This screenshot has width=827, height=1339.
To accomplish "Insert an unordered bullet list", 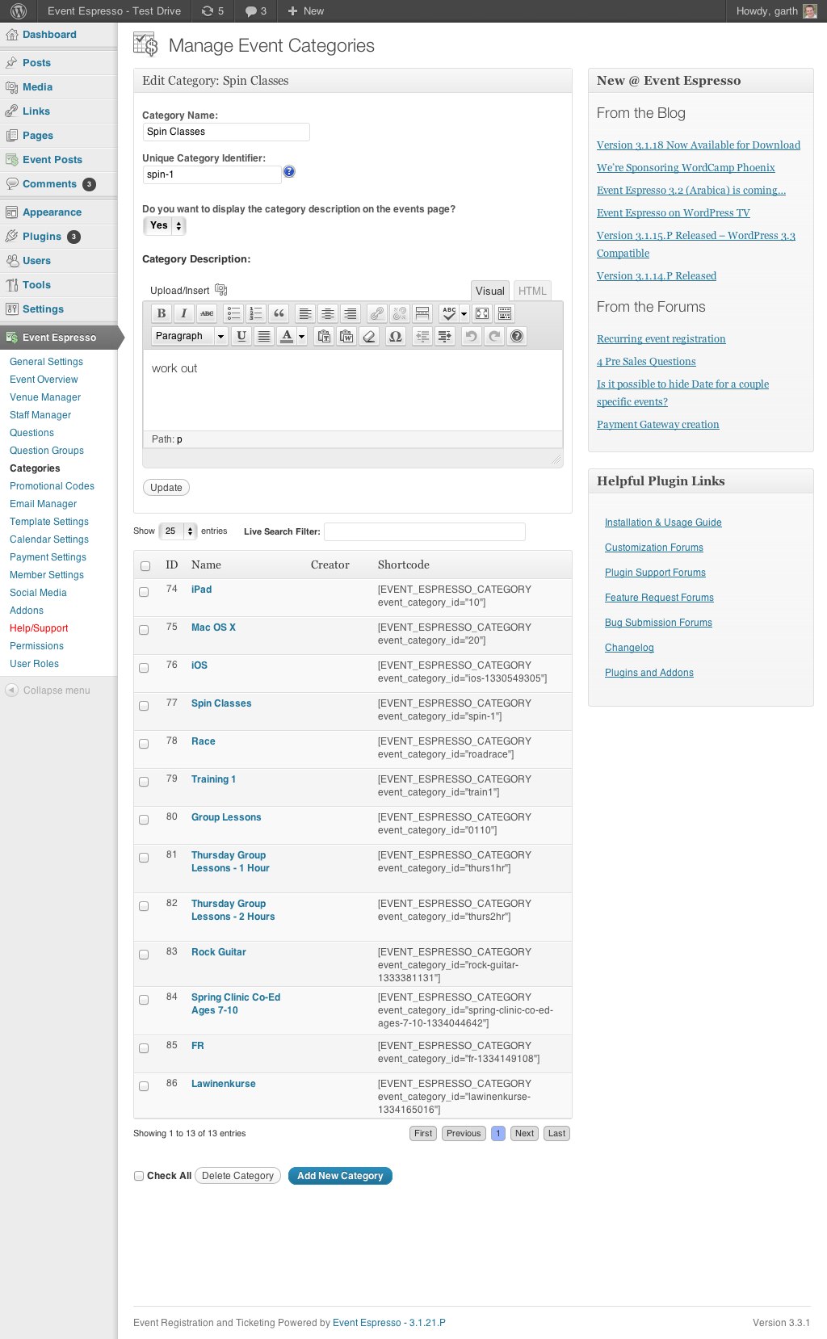I will [x=233, y=313].
